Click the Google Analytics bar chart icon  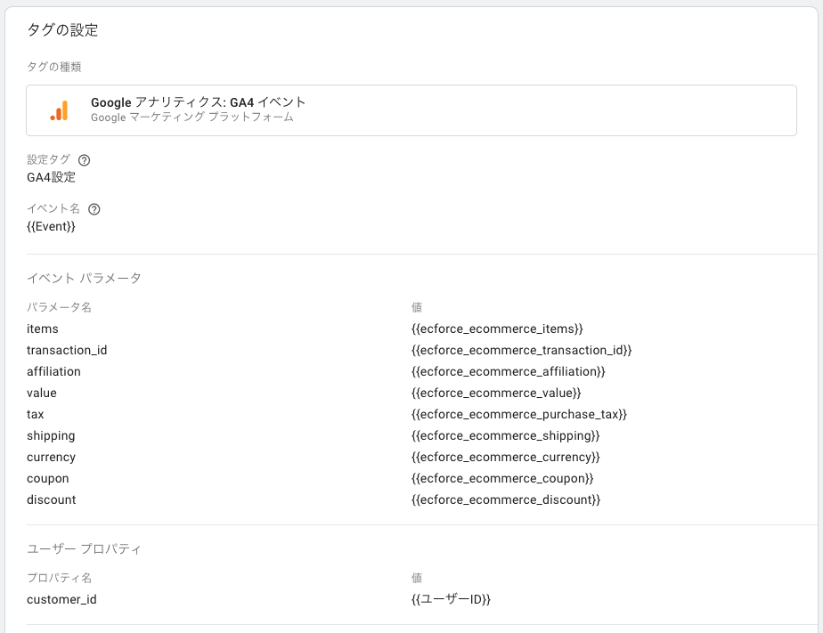(x=60, y=110)
